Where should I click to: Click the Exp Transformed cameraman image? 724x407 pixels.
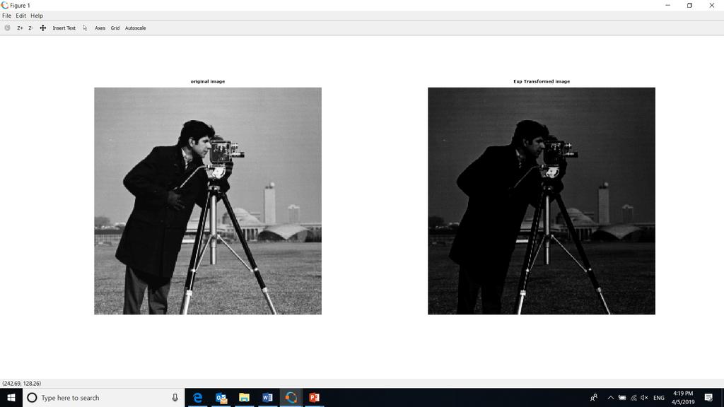(x=542, y=201)
